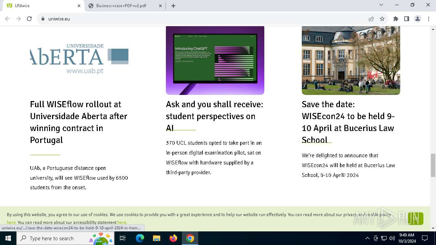The width and height of the screenshot is (436, 245).
Task: Click the browser forward arrow
Action: point(18,19)
